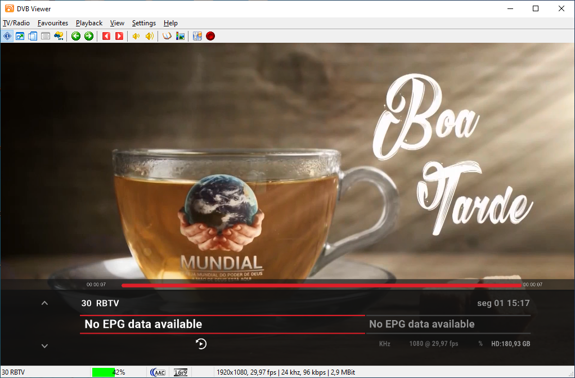Click the 'KHz' OSD label

tap(385, 344)
